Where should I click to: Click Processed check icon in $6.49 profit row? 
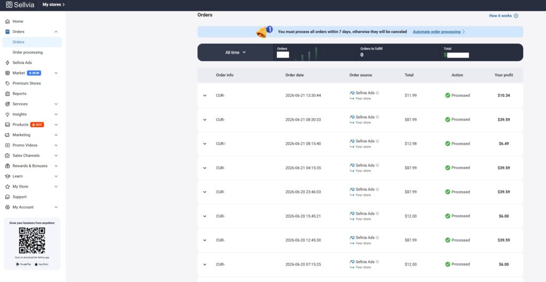[448, 144]
